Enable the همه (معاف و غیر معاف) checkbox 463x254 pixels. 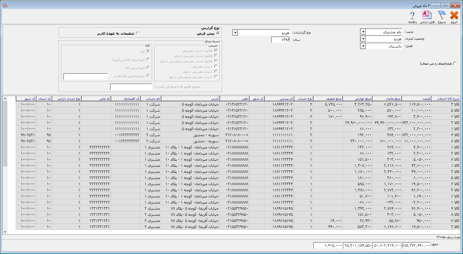tap(455, 64)
